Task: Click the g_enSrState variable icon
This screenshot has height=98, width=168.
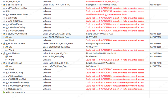Action: click(4, 18)
